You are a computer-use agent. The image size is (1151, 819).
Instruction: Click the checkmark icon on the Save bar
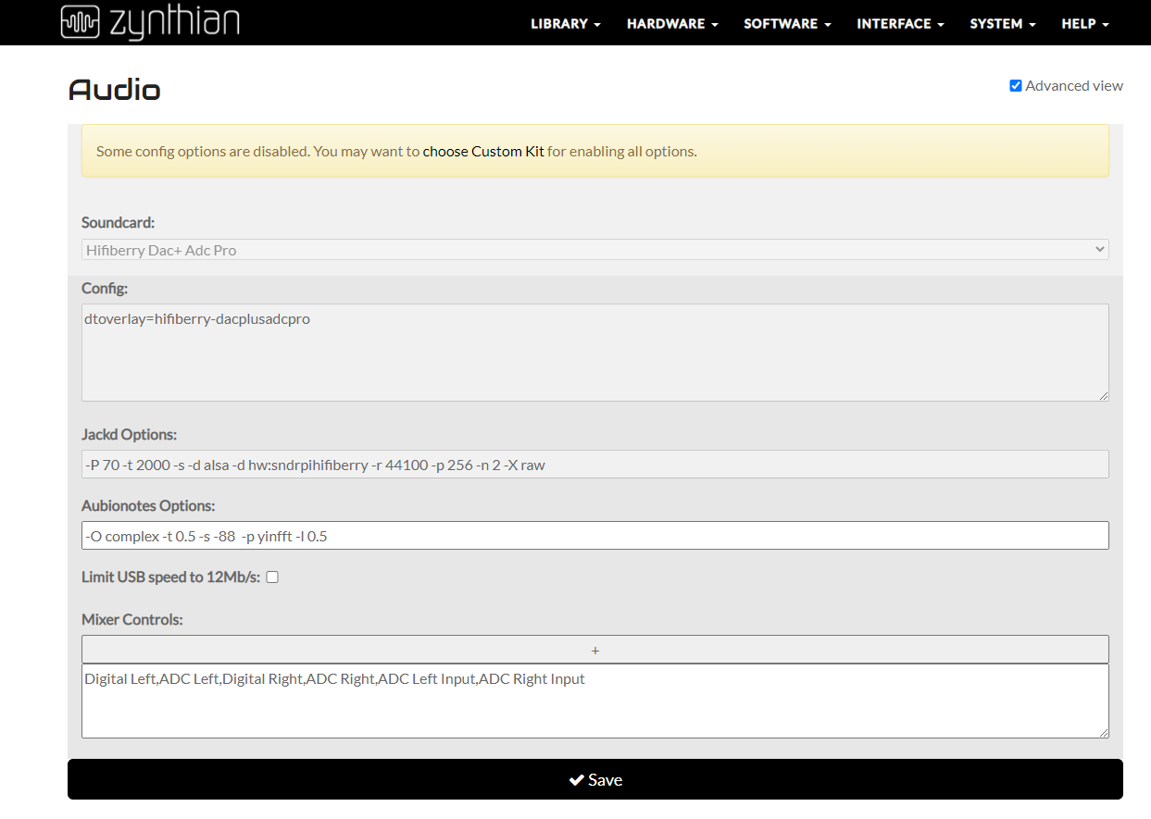(576, 780)
